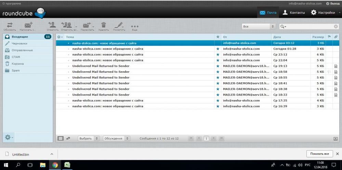Screen dimensions: 342x170
Task: Switch to list view mode in footer
Action: click(x=61, y=139)
